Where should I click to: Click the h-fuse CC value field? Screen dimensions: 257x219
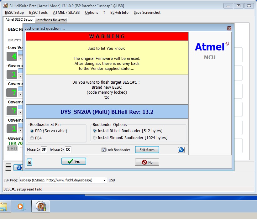coord(68,149)
